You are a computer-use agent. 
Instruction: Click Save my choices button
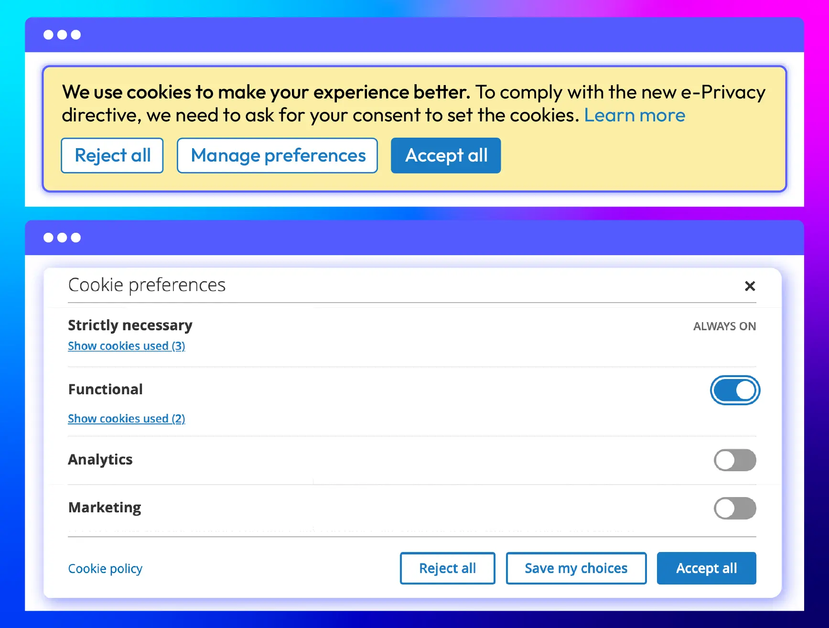576,568
